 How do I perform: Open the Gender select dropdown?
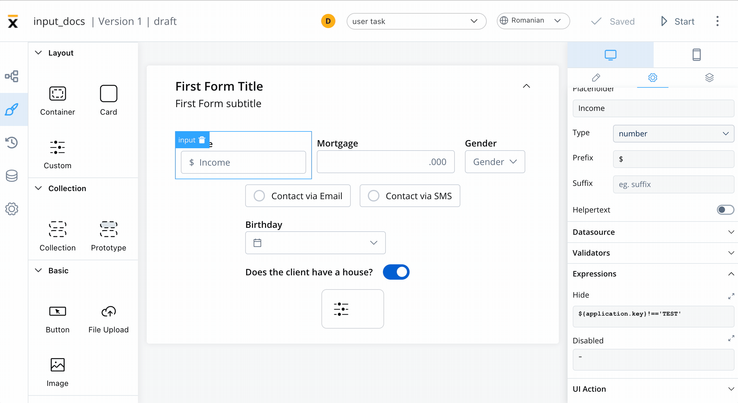coord(495,162)
